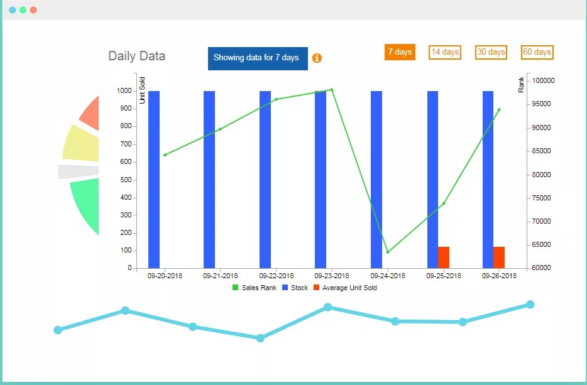Switch to the 14 days view
Viewport: 587px width, 385px height.
[444, 52]
